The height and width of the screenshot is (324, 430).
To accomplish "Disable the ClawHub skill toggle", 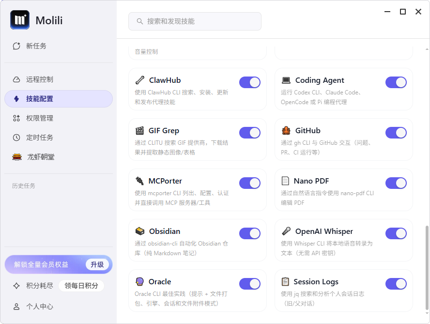I will (x=250, y=82).
